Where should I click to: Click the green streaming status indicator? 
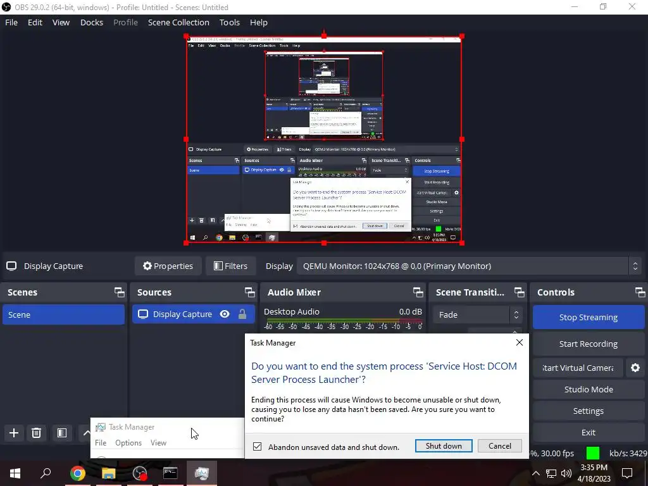tap(592, 453)
